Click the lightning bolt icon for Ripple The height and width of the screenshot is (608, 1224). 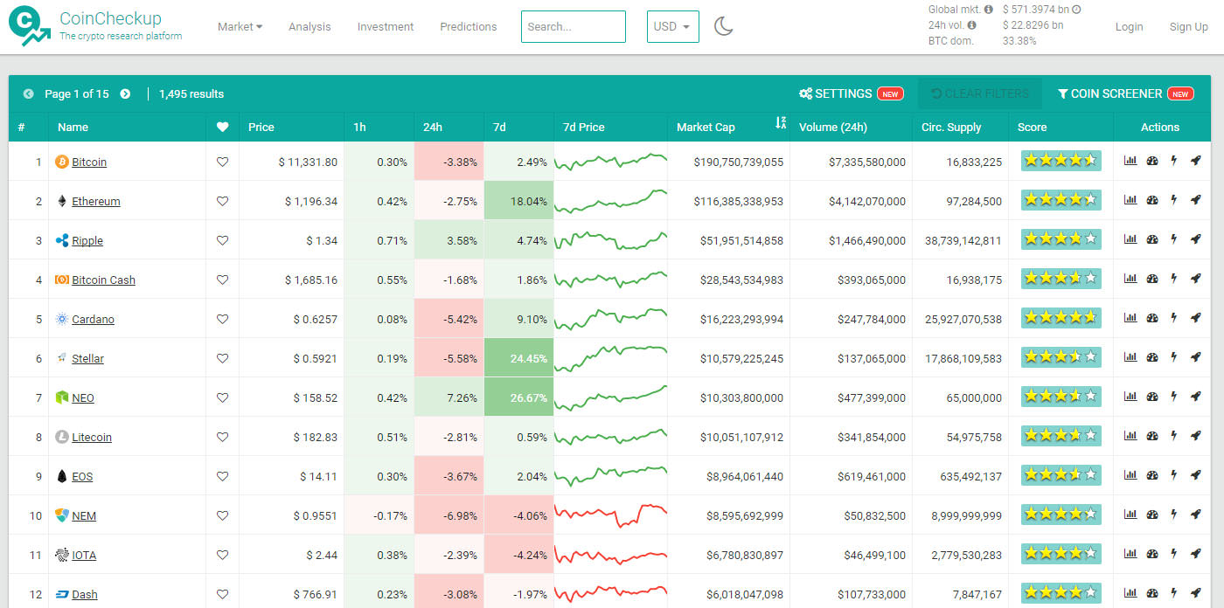point(1174,239)
